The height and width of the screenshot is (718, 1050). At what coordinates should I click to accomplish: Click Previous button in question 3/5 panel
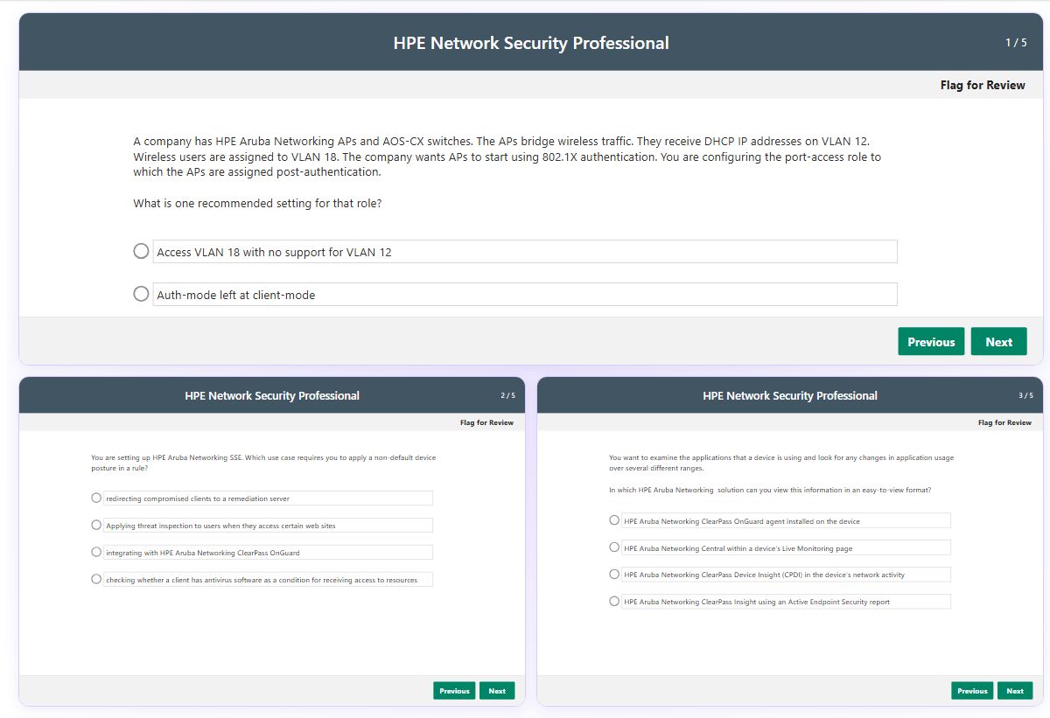coord(972,691)
